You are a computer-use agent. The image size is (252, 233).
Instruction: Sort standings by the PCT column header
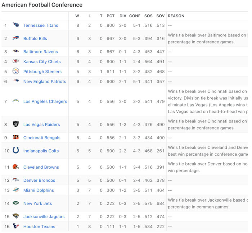pos(111,16)
